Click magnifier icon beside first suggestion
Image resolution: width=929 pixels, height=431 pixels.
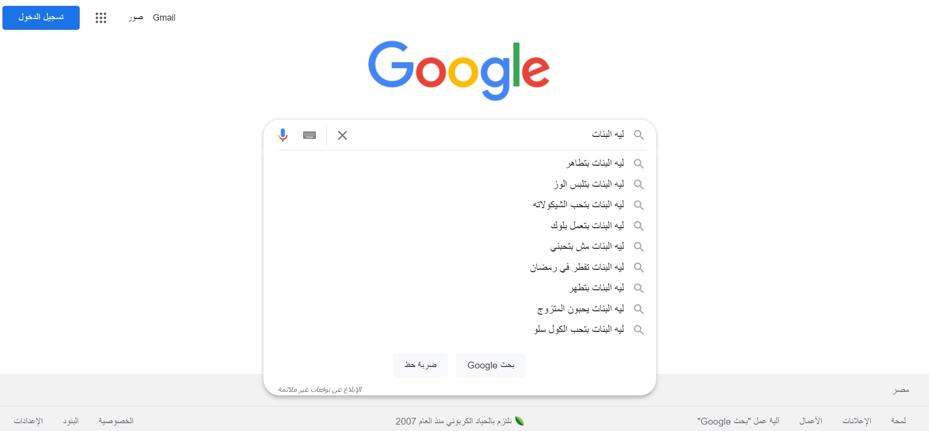(x=639, y=164)
